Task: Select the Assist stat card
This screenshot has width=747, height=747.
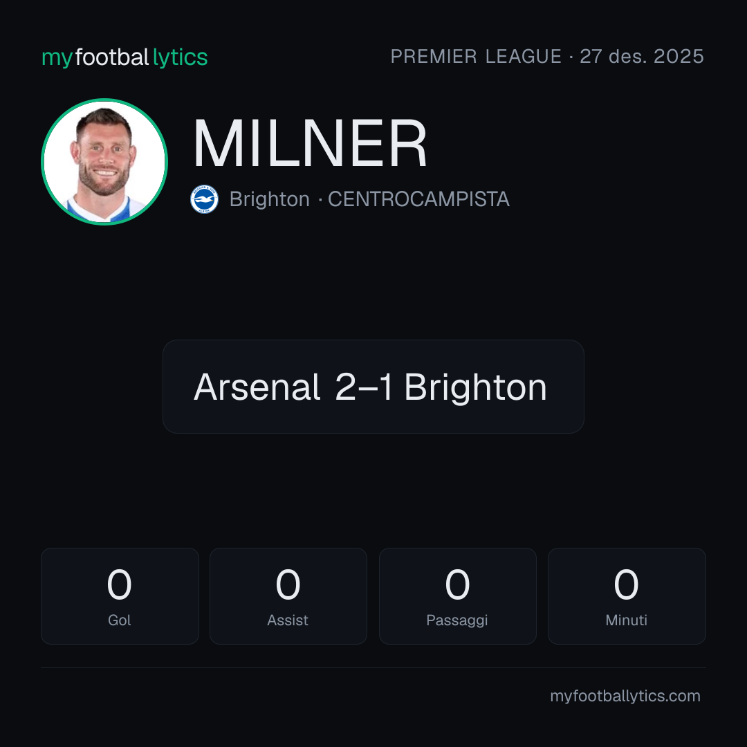Action: [x=288, y=596]
